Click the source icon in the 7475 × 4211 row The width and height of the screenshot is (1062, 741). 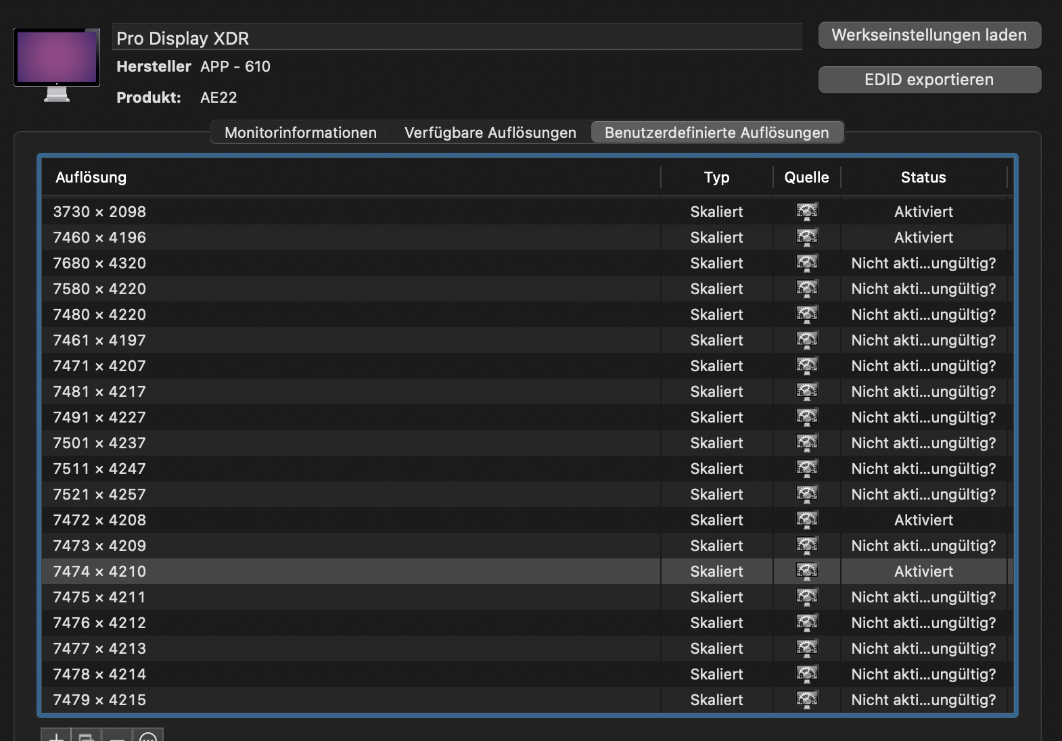pyautogui.click(x=807, y=597)
